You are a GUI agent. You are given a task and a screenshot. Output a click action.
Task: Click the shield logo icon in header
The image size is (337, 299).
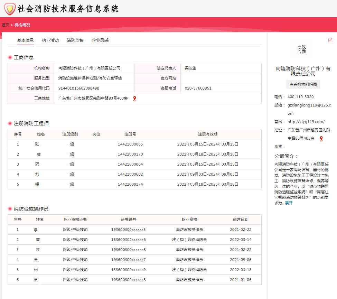coord(10,9)
